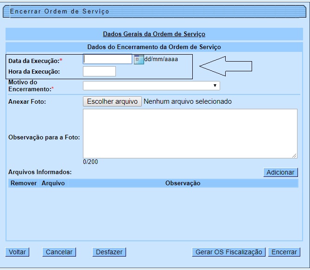
Task: Click the Encerrar Ordem de Serviço title
Action: (x=59, y=11)
